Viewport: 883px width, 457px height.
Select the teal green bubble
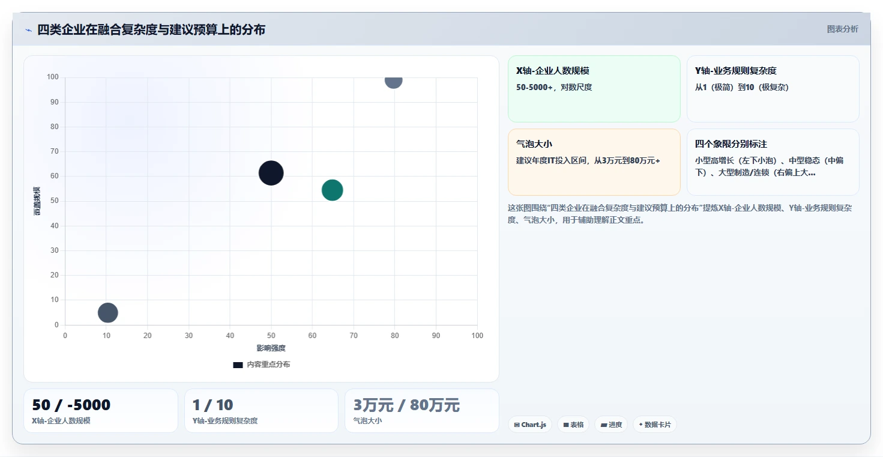click(x=332, y=190)
